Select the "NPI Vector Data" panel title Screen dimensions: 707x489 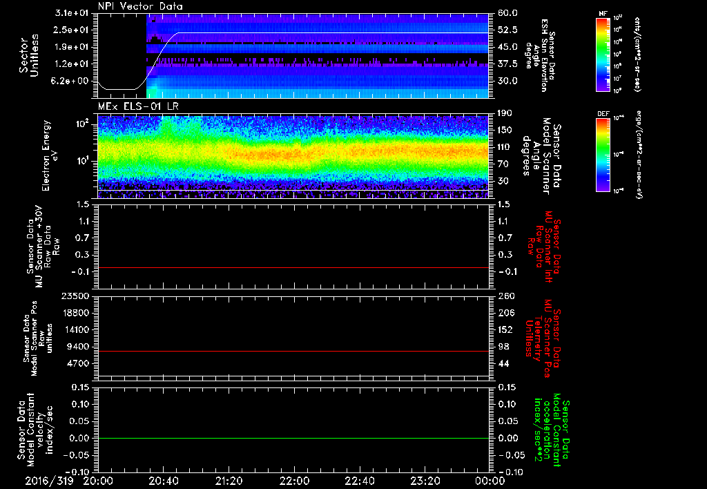(140, 6)
